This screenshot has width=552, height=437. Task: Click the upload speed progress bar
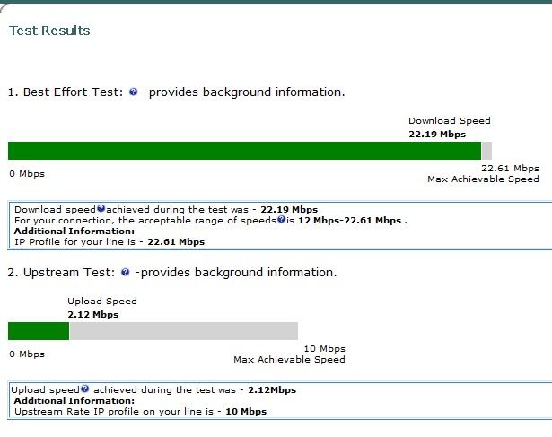(153, 331)
